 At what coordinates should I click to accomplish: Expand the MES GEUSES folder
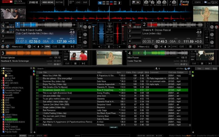coord(2,83)
